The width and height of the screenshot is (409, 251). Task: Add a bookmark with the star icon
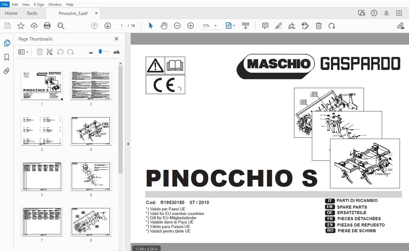[x=21, y=26]
